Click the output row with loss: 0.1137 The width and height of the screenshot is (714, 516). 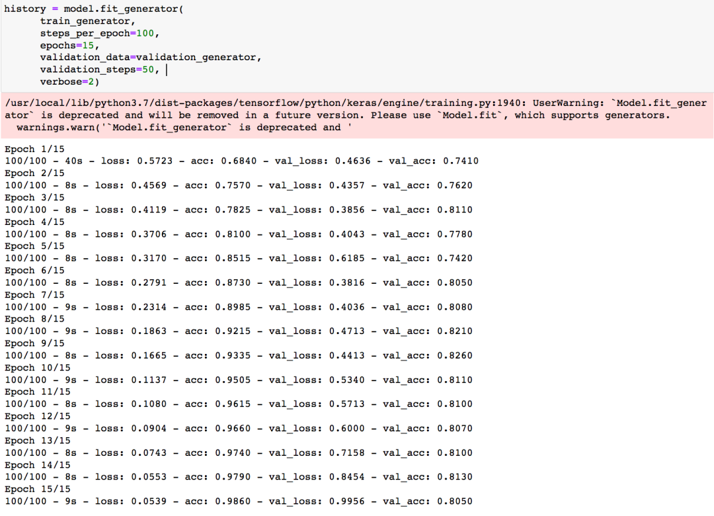[x=239, y=380]
